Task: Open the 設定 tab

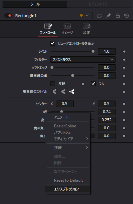Action: [87, 29]
